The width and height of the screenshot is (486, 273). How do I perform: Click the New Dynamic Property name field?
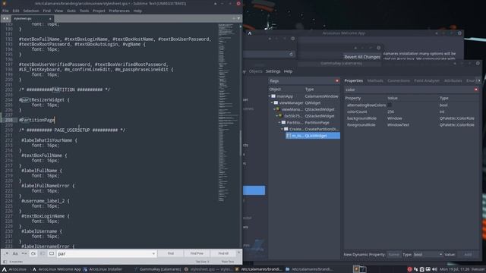(x=393, y=255)
